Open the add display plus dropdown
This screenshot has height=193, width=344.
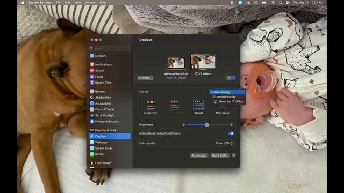pyautogui.click(x=231, y=78)
